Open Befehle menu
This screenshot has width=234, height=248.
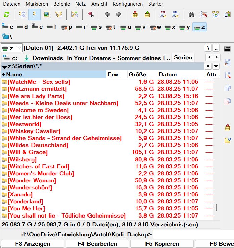tap(62, 4)
